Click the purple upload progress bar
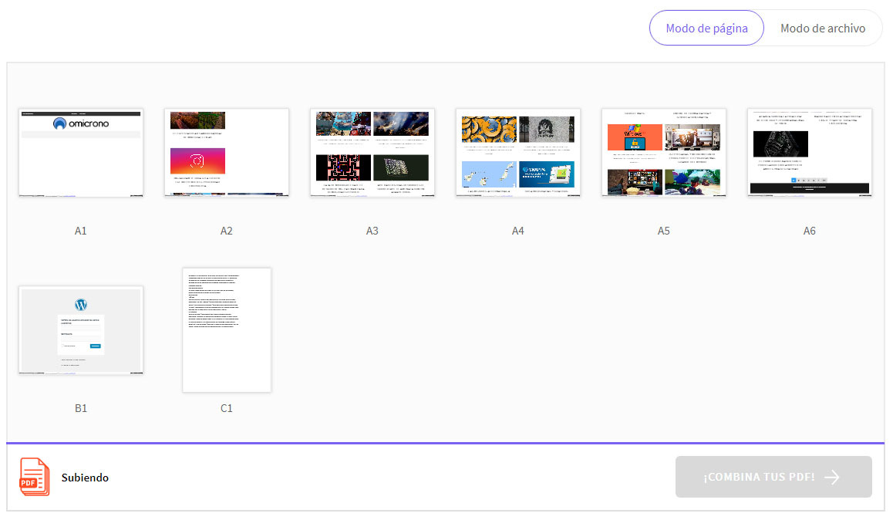 446,444
